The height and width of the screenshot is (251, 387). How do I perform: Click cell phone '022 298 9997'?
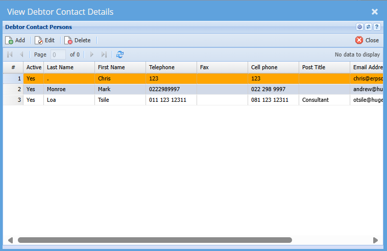[x=274, y=89]
